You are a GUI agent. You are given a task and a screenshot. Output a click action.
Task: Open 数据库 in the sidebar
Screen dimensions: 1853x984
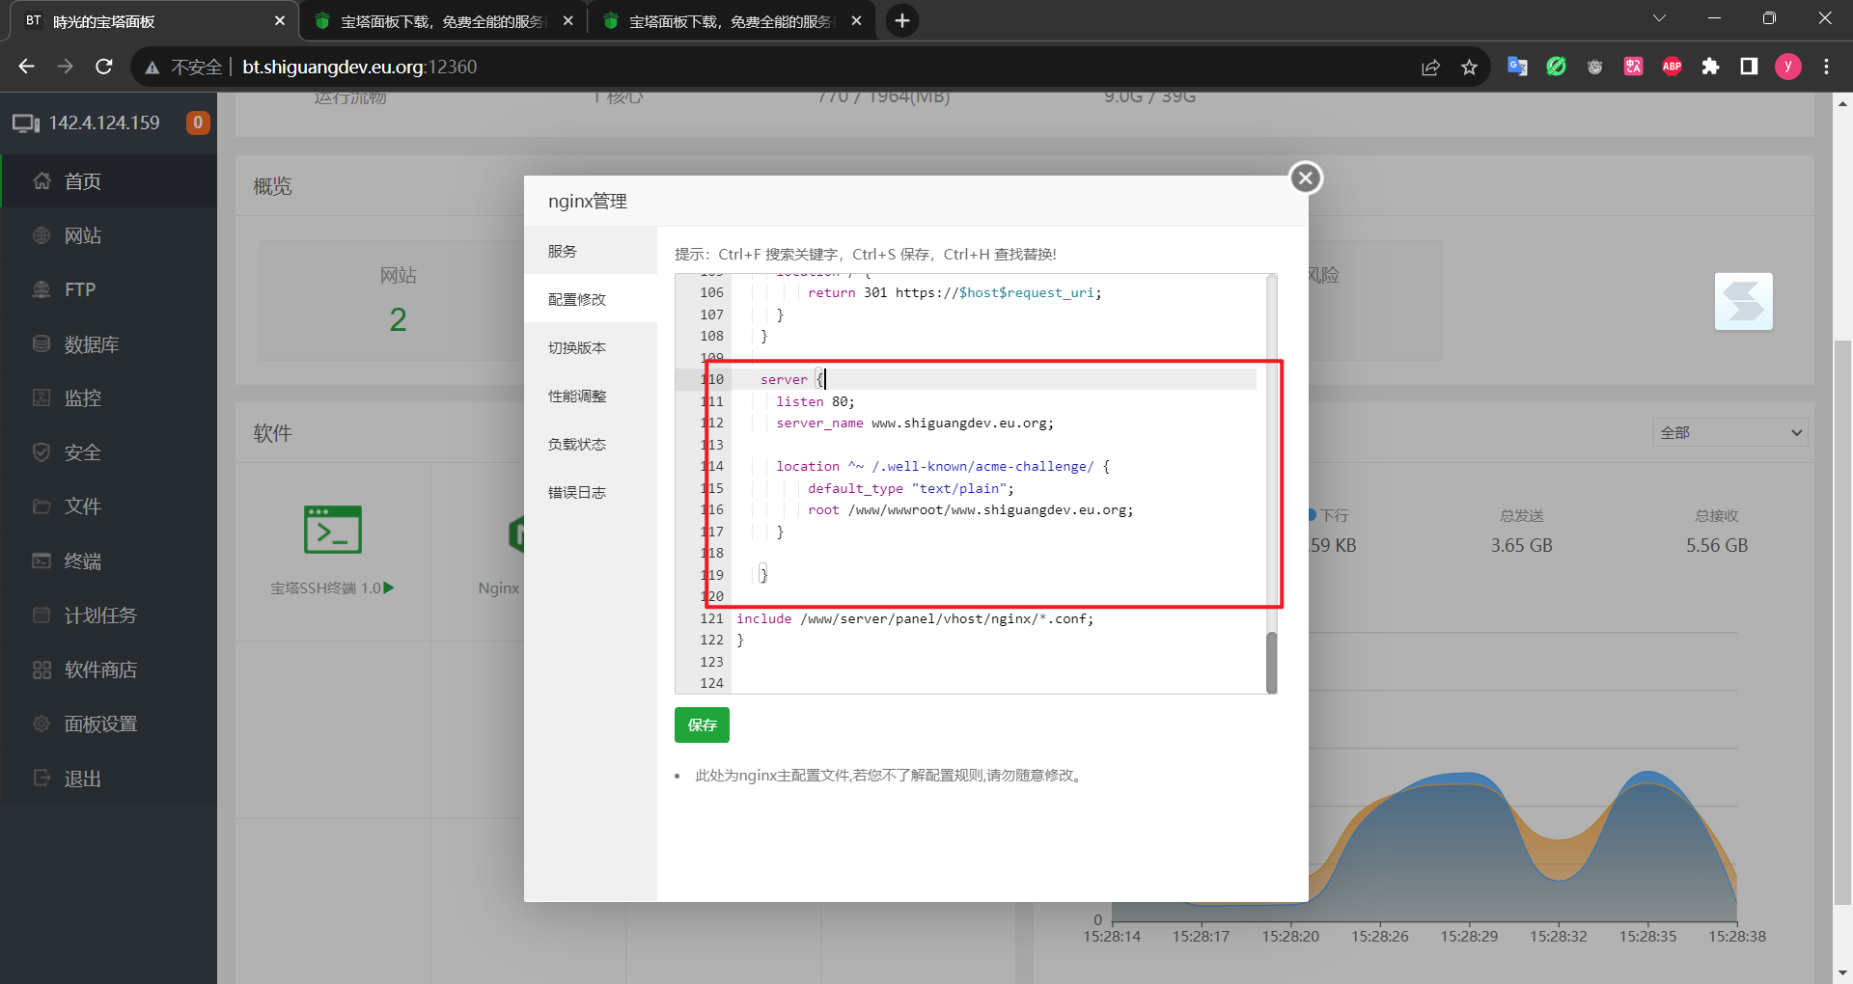click(109, 344)
